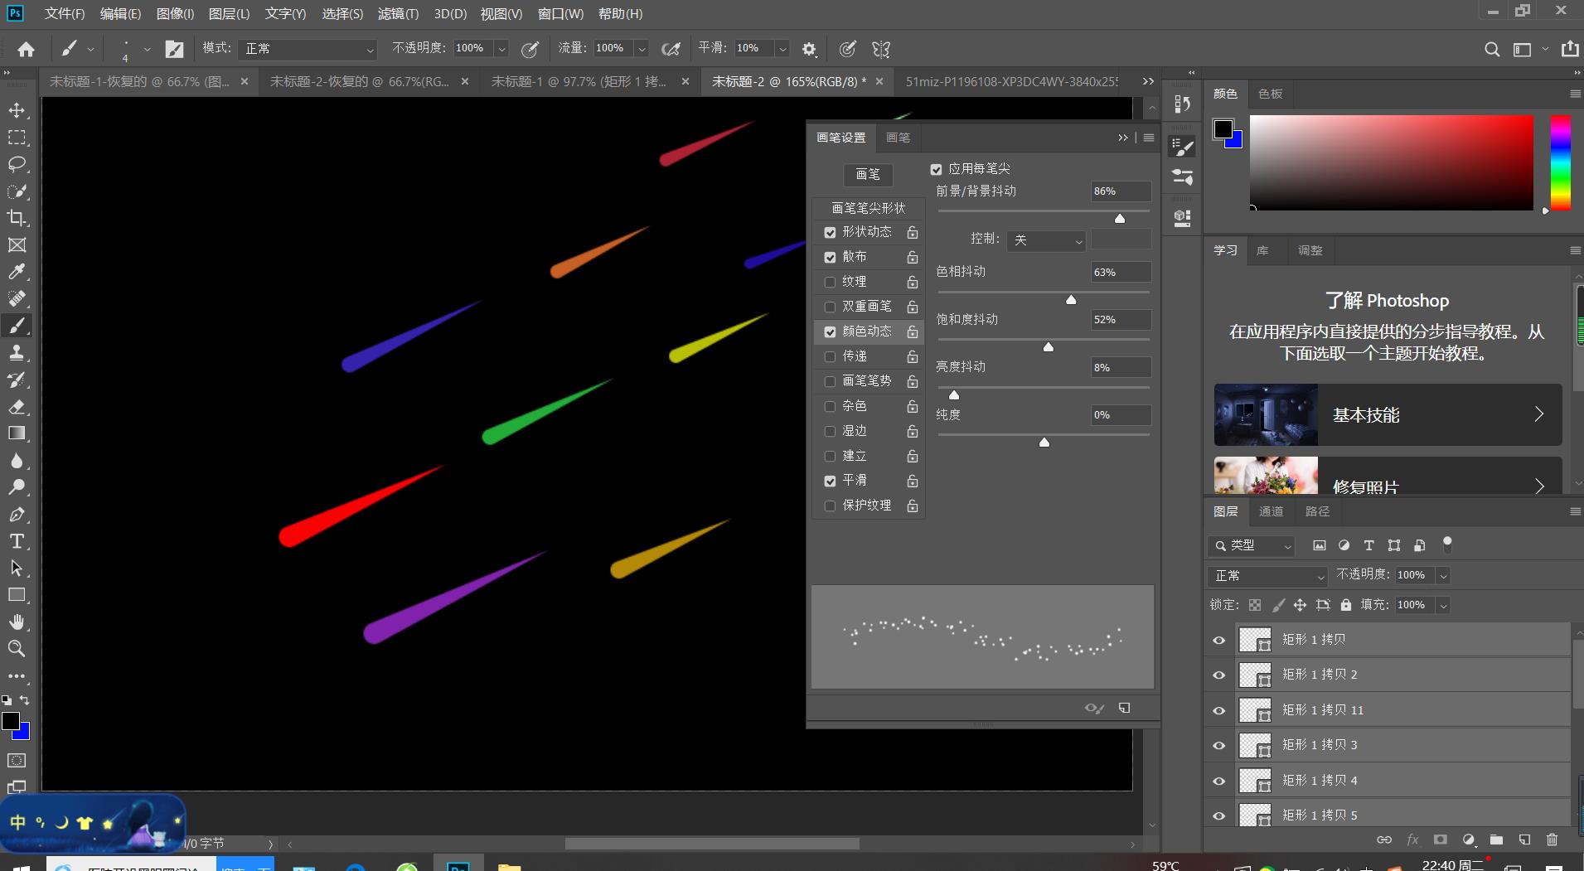
Task: Select the Path Selection tool
Action: click(17, 569)
